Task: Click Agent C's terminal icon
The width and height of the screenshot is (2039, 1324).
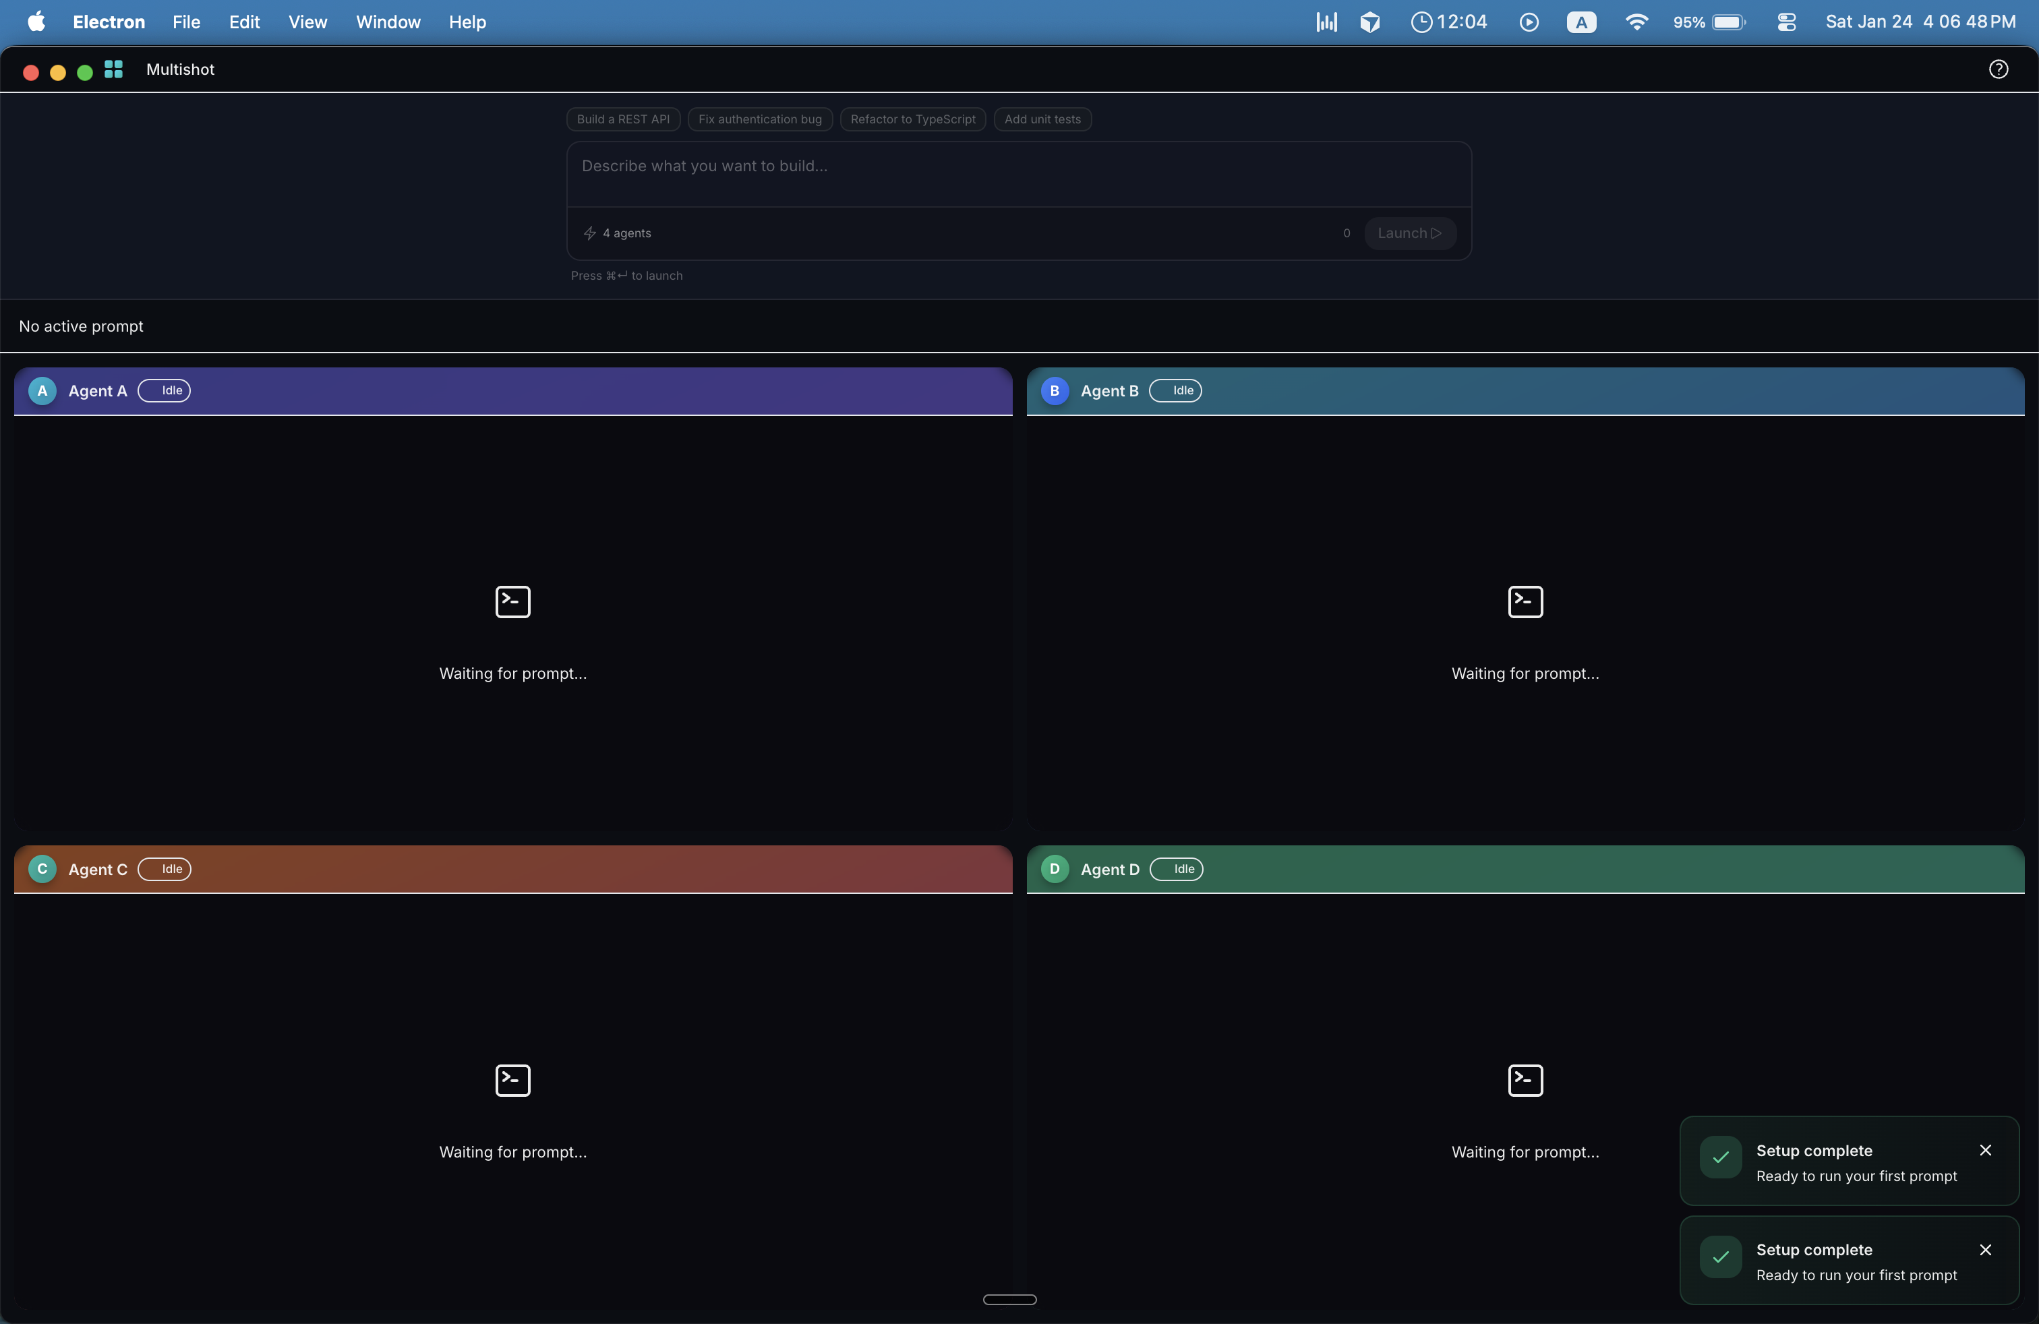Action: tap(512, 1080)
